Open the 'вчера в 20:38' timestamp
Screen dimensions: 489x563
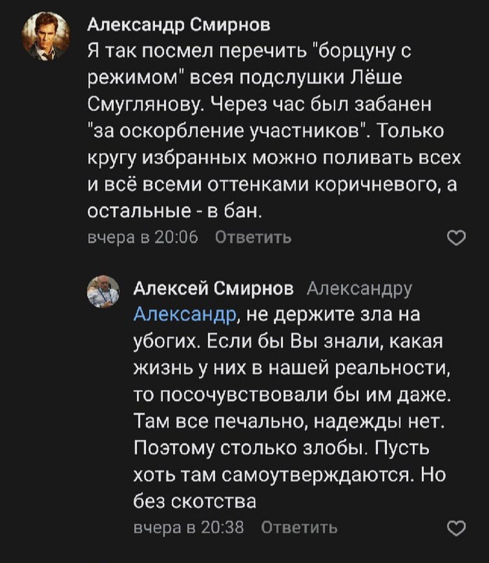(x=188, y=527)
